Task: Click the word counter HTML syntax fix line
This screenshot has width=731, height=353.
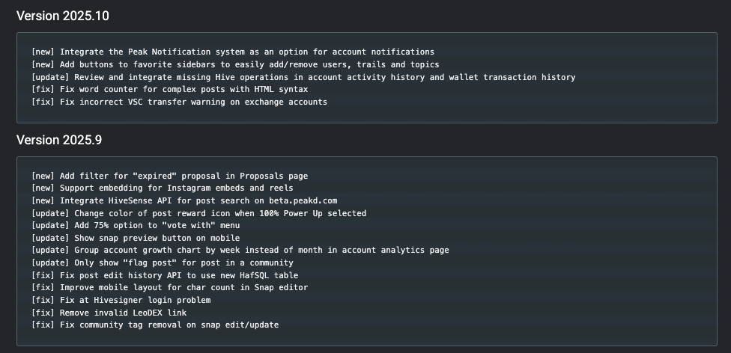Action: (x=169, y=89)
